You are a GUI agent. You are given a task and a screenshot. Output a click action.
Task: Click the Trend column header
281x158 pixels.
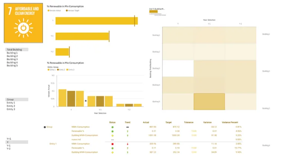pos(128,122)
